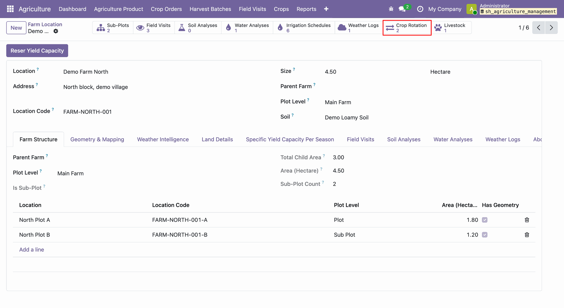This screenshot has width=564, height=308.
Task: Open Soil field Demo Loamy Soil
Action: (x=430, y=118)
